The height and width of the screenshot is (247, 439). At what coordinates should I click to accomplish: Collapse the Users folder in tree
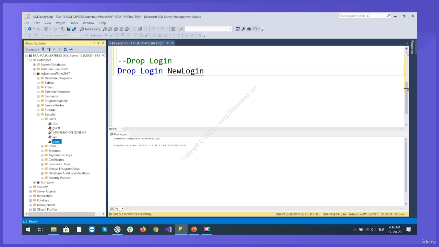tap(42, 119)
